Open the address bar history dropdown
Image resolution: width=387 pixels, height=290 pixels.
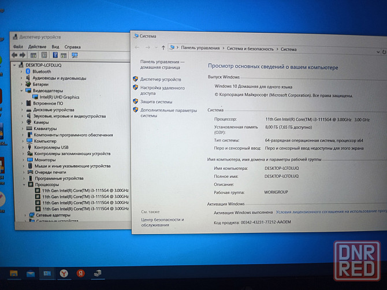pyautogui.click(x=378, y=52)
